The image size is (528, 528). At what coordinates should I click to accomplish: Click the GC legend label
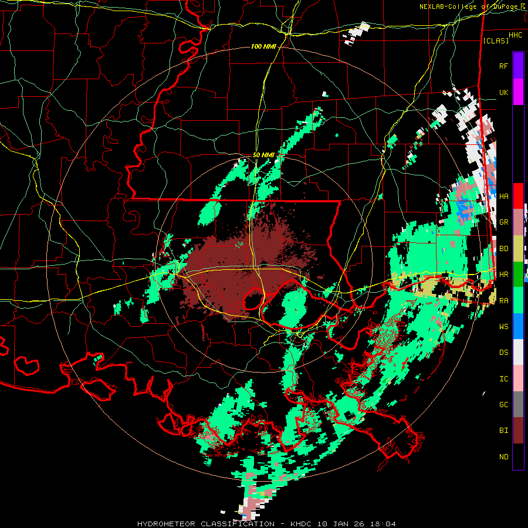[503, 405]
